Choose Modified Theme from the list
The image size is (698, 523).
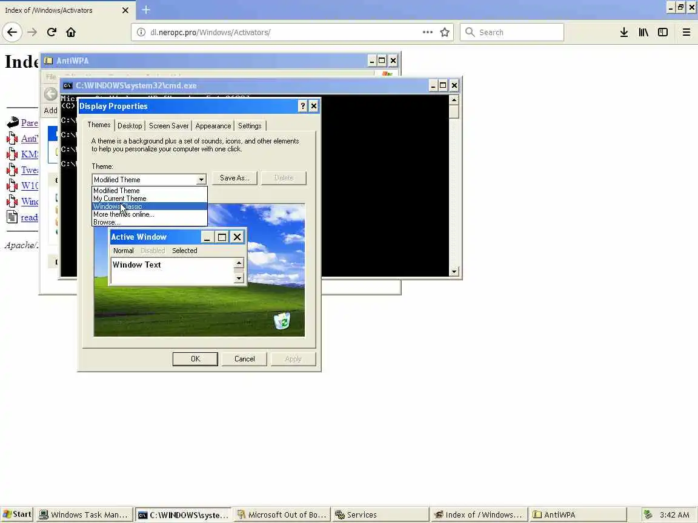pos(150,190)
